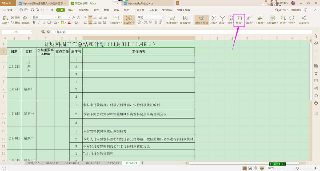
Task: Open the font name dropdown (黑体)
Action: pos(56,17)
